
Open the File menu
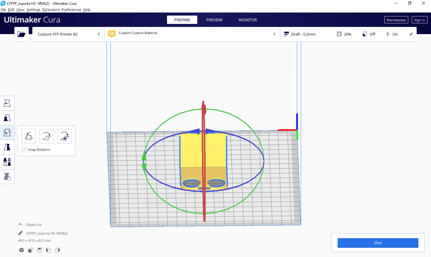3,10
